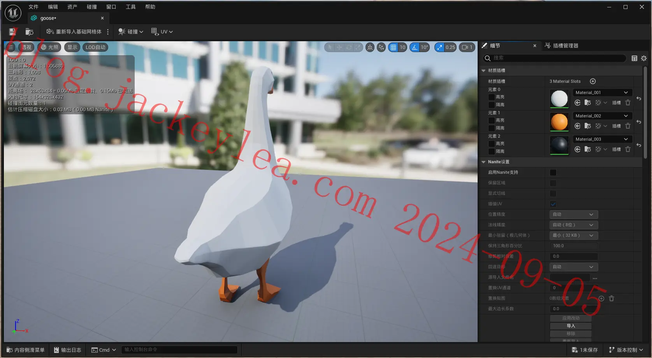Open the 窗口 (Window) menu
The height and width of the screenshot is (358, 652).
(x=111, y=7)
